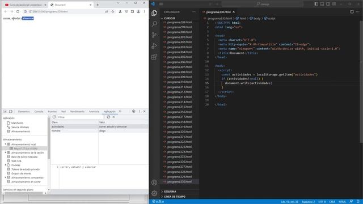The width and height of the screenshot is (363, 204).
Task: Select programa330.html in the explorer
Action: (x=179, y=182)
